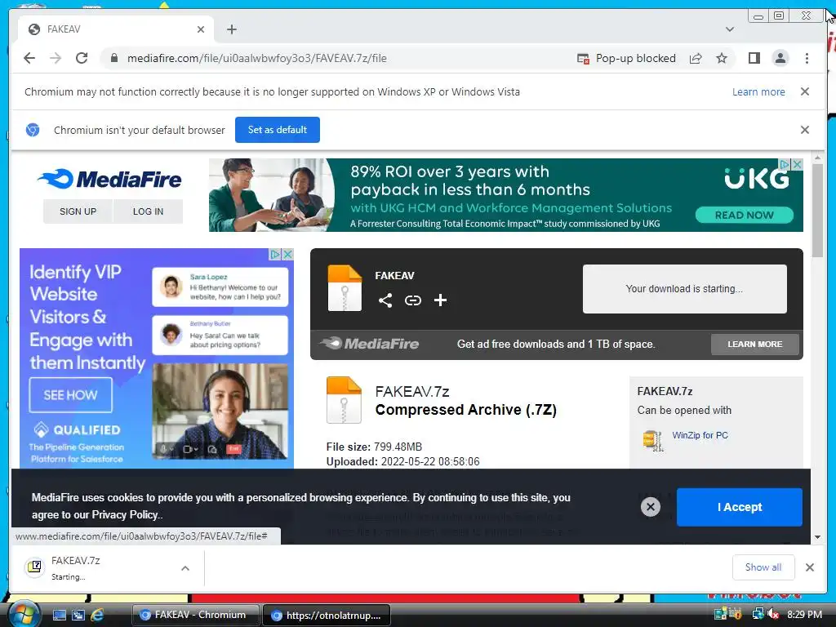The image size is (836, 627).
Task: Click the File size 799.48MB text
Action: [x=374, y=447]
